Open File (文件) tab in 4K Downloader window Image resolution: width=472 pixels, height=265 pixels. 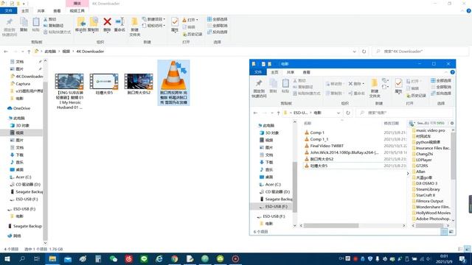pyautogui.click(x=8, y=10)
